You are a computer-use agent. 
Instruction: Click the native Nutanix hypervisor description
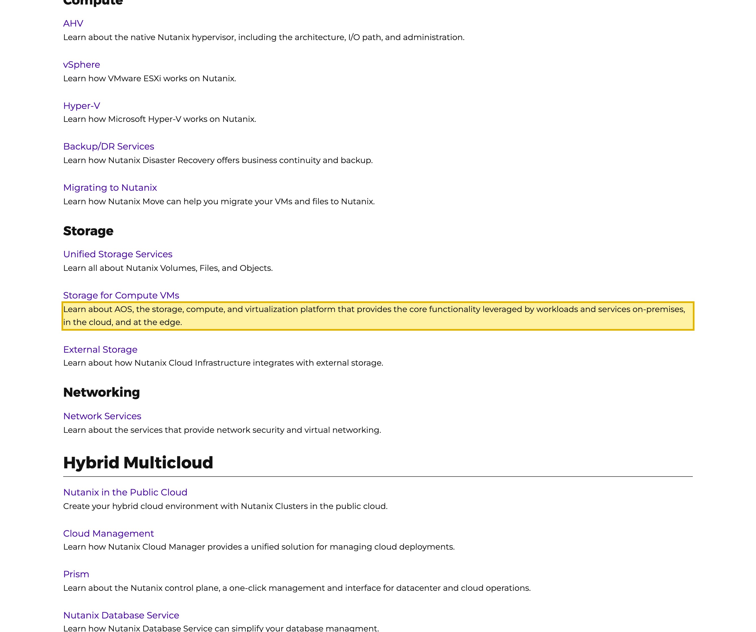tap(263, 38)
